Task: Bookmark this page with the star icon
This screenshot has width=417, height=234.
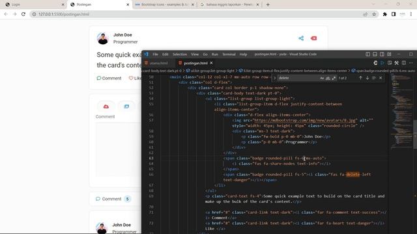Action: pyautogui.click(x=374, y=14)
